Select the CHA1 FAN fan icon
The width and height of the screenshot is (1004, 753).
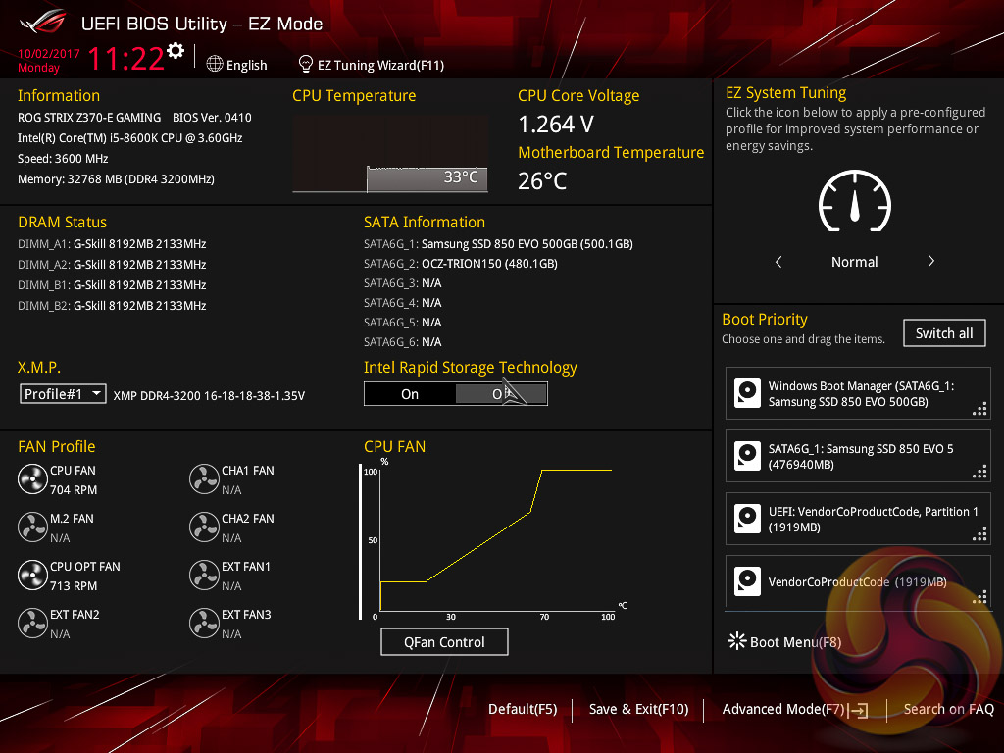[x=204, y=478]
